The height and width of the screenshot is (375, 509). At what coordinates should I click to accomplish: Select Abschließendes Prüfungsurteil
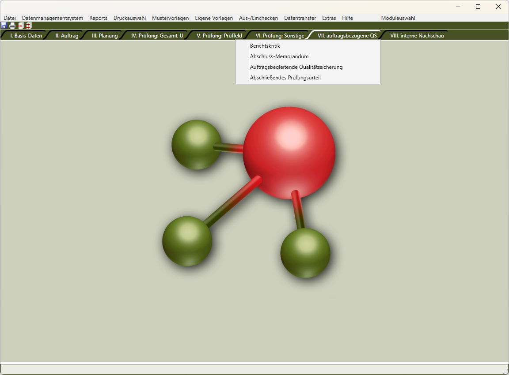coord(285,78)
